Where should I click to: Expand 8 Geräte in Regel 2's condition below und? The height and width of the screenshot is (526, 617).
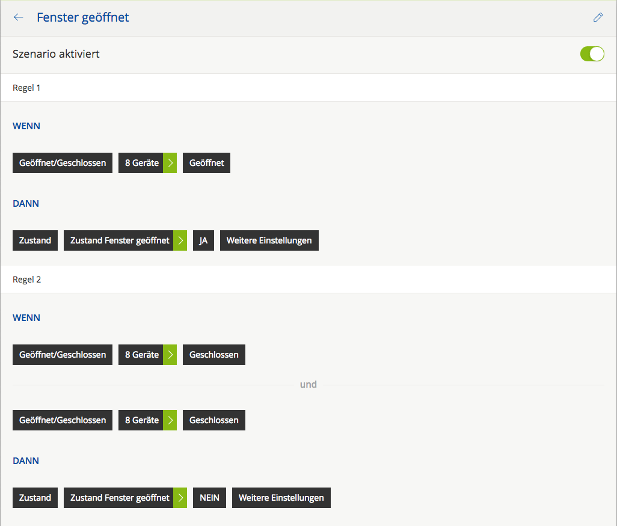[170, 420]
